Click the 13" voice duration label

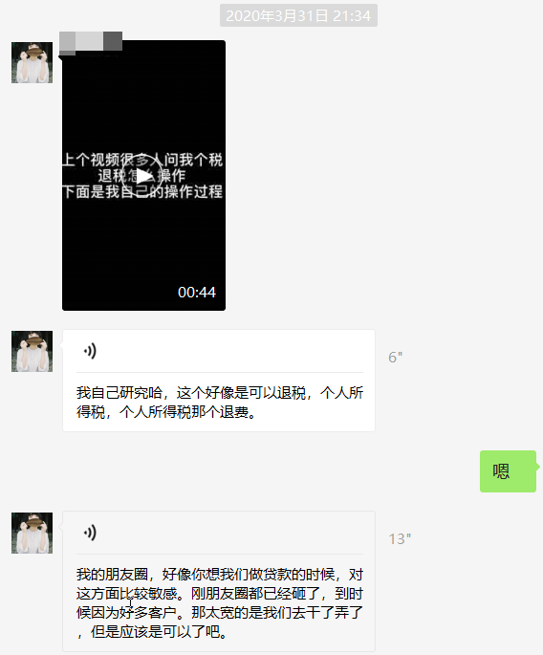click(400, 539)
